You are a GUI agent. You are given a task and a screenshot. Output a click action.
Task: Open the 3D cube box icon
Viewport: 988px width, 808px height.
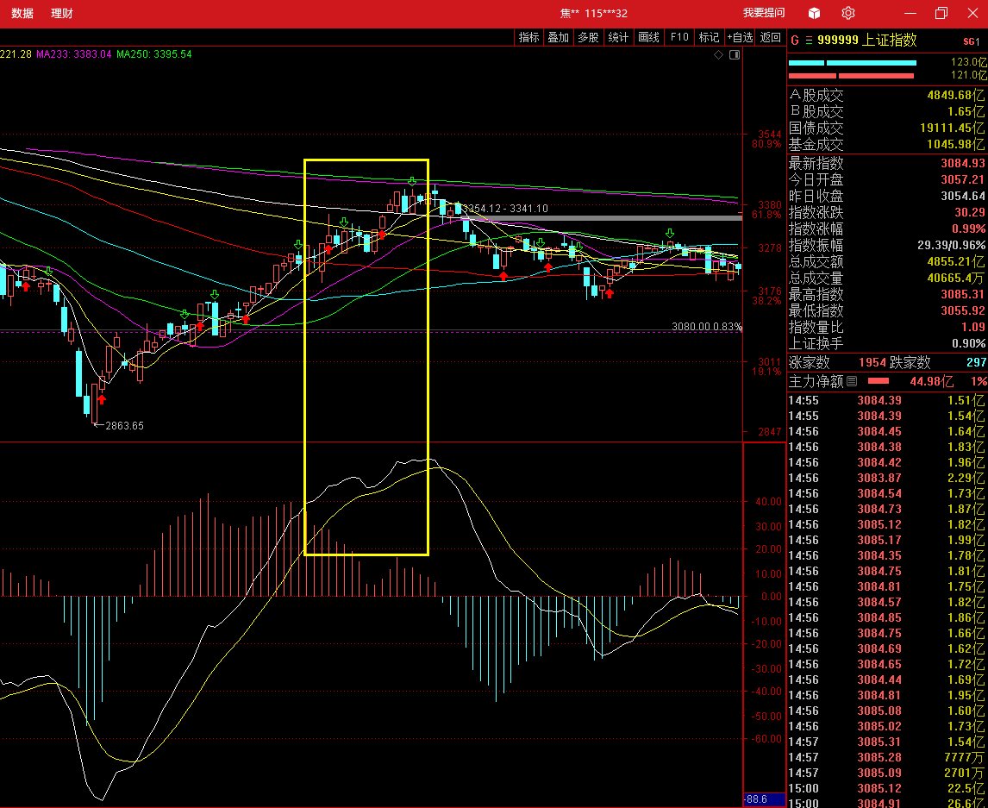coord(814,13)
